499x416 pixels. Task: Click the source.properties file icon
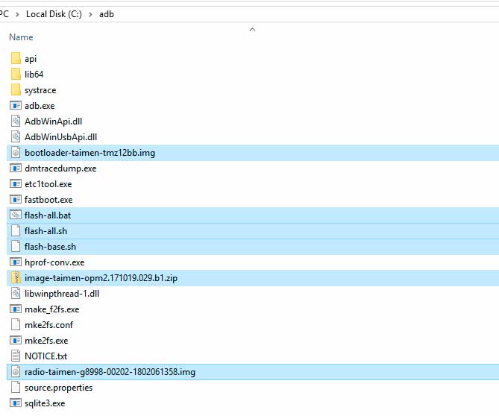[x=16, y=388]
